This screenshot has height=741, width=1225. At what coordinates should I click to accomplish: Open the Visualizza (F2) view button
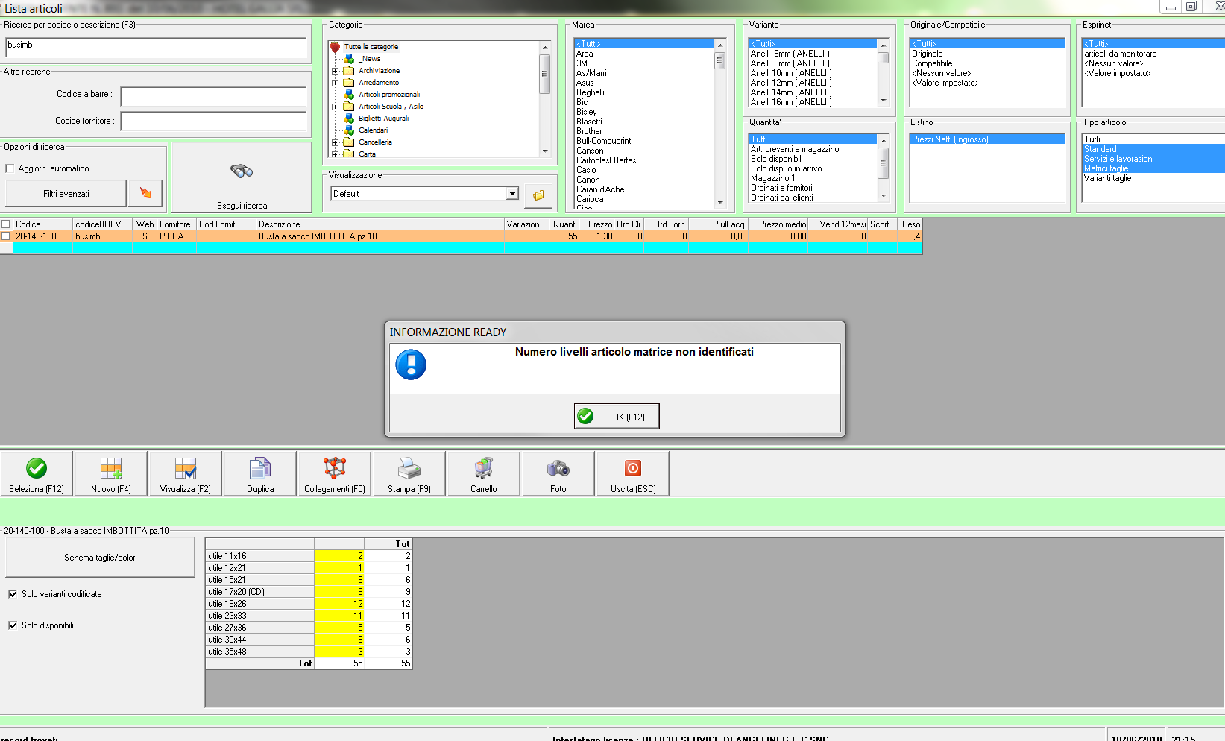186,473
